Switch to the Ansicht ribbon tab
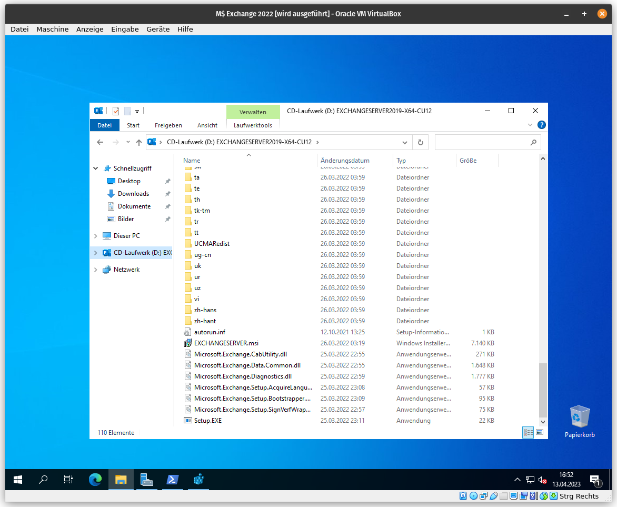This screenshot has height=507, width=617. pyautogui.click(x=207, y=125)
